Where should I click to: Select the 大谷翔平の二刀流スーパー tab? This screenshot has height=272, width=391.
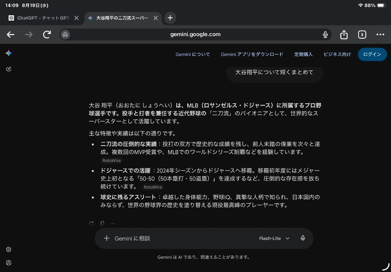122,18
